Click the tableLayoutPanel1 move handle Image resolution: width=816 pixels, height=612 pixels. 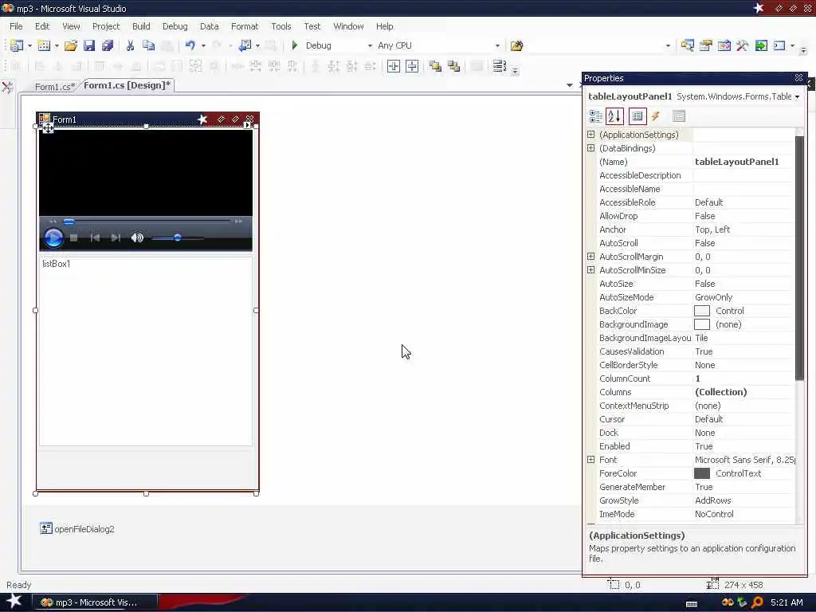coord(48,128)
